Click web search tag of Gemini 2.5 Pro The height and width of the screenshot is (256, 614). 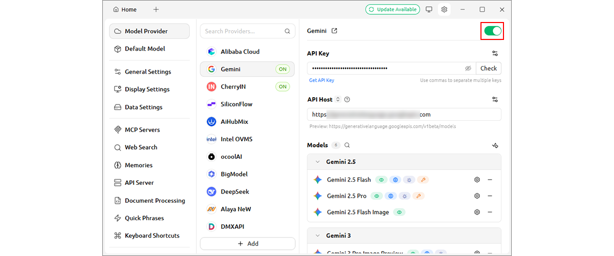[390, 196]
